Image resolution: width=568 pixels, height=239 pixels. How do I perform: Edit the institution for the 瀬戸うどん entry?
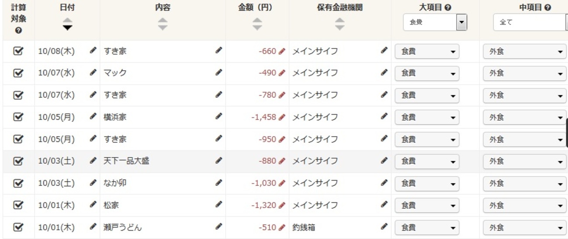384,227
